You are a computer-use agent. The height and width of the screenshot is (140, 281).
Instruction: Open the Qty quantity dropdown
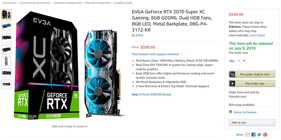point(241,61)
